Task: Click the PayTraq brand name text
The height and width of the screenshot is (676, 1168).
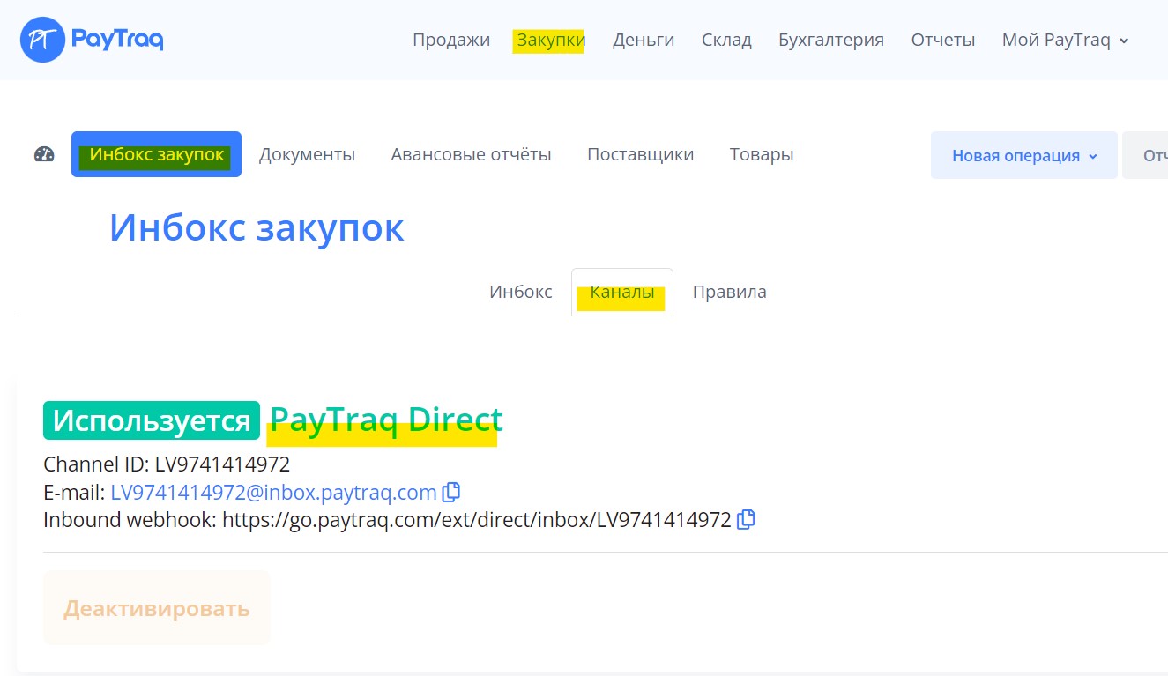Action: (117, 40)
